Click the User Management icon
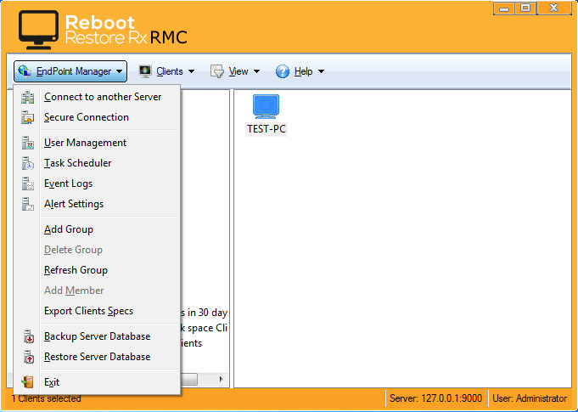This screenshot has height=412, width=578. (28, 143)
